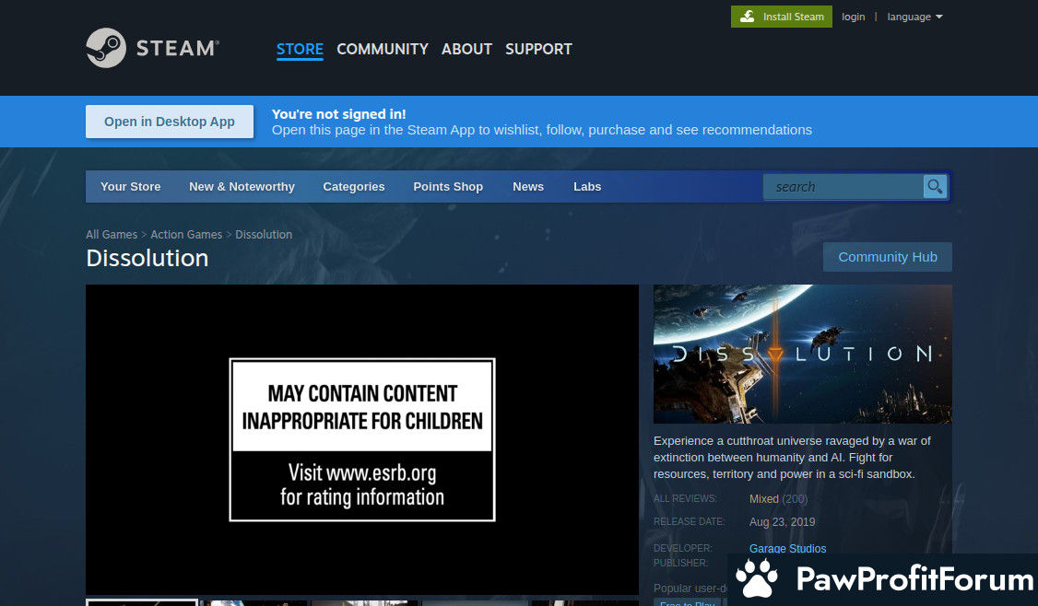
Task: Click Dissolution breadcrumb link
Action: (x=264, y=234)
